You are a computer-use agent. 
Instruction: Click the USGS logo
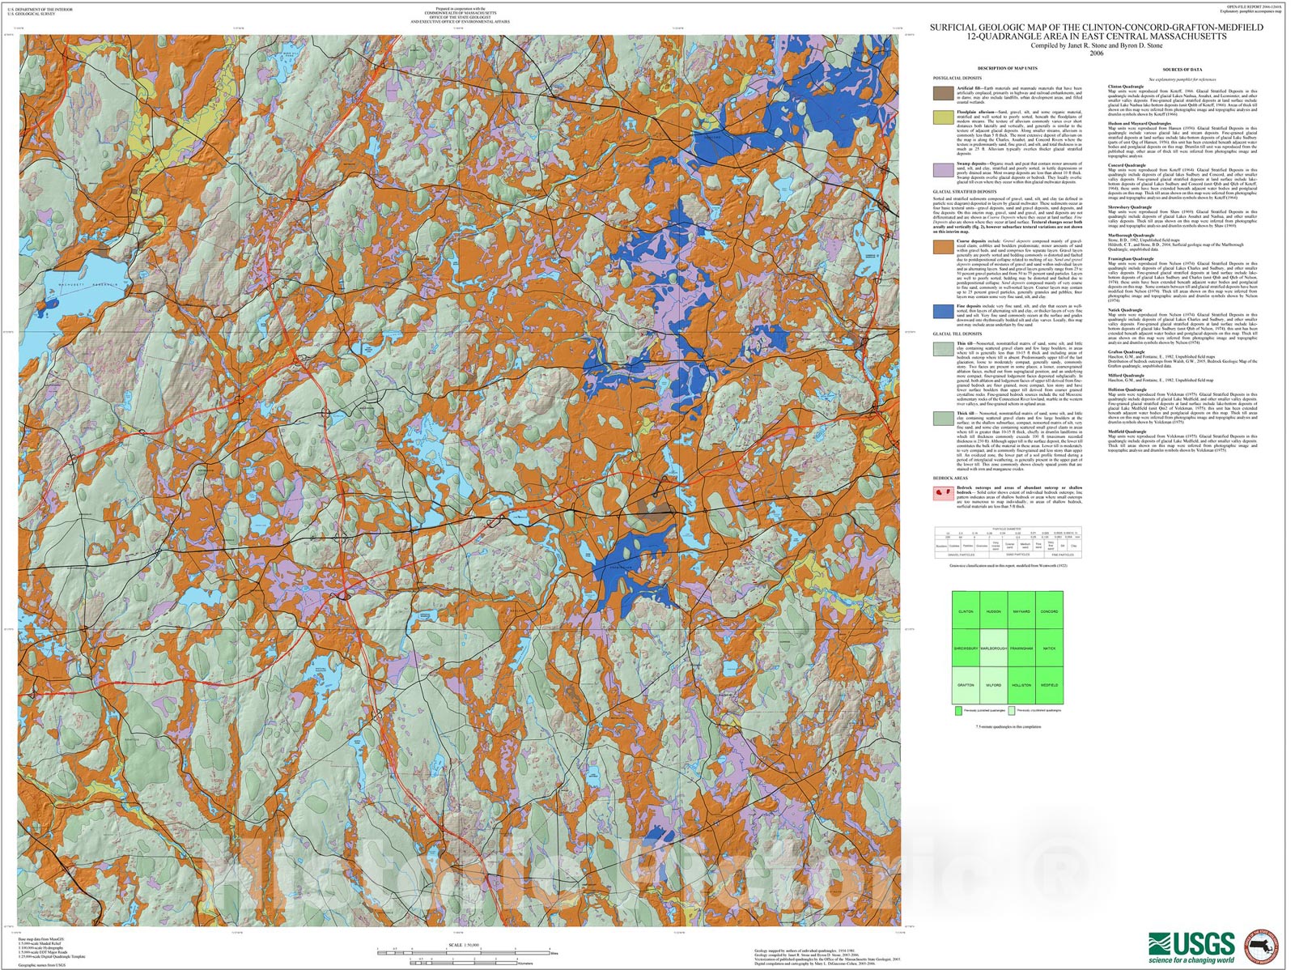1191,947
